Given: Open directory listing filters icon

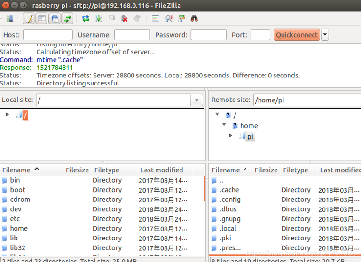Looking at the screenshot, I should click(x=156, y=18).
